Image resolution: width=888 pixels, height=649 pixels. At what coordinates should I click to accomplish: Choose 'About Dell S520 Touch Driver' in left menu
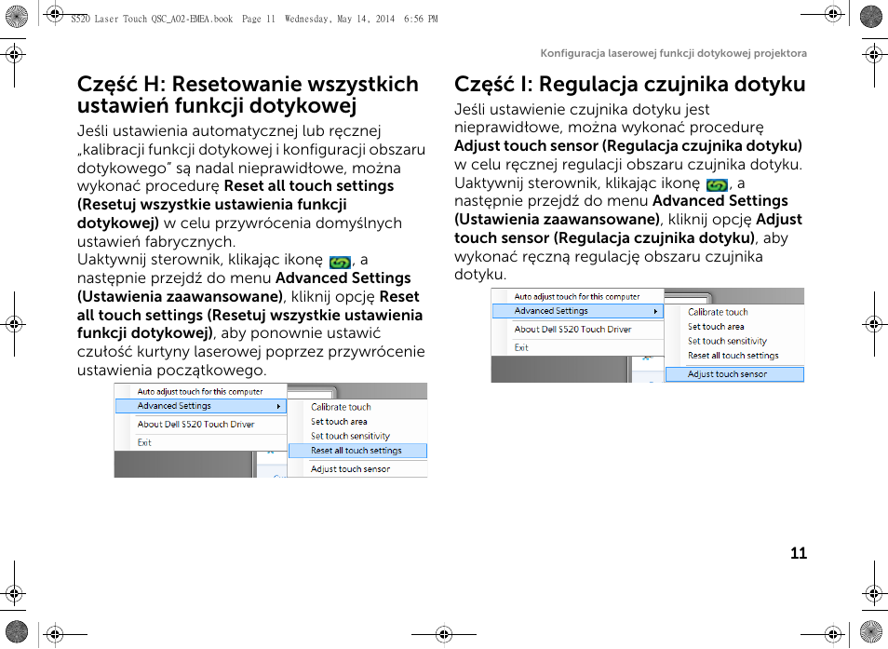tap(196, 425)
